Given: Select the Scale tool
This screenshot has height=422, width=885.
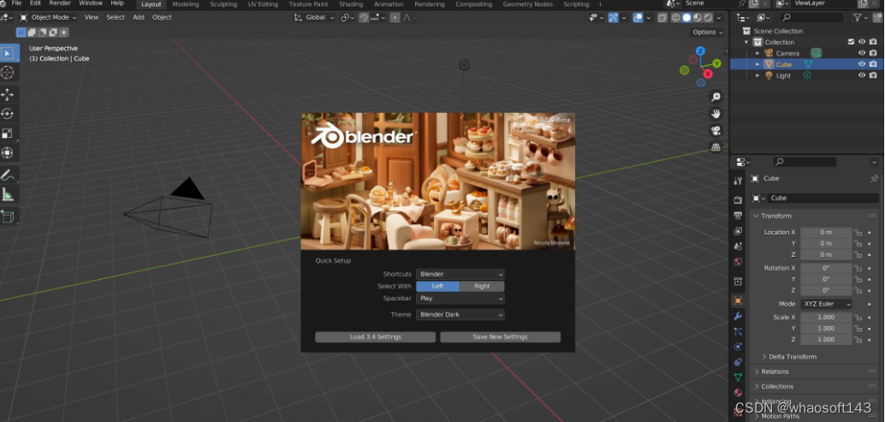Looking at the screenshot, I should point(8,134).
